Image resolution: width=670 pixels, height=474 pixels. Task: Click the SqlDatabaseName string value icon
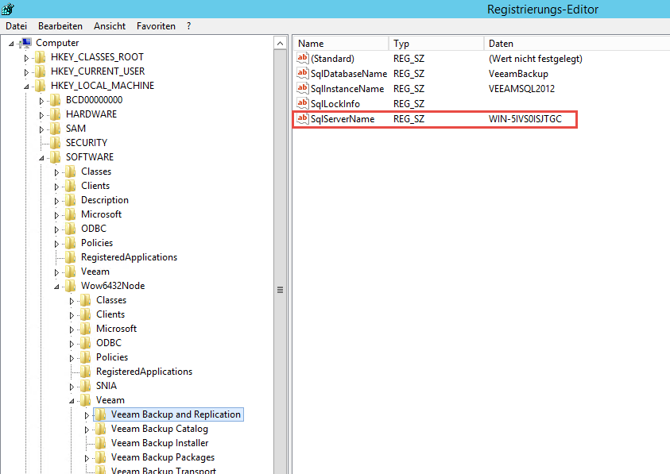[x=303, y=73]
